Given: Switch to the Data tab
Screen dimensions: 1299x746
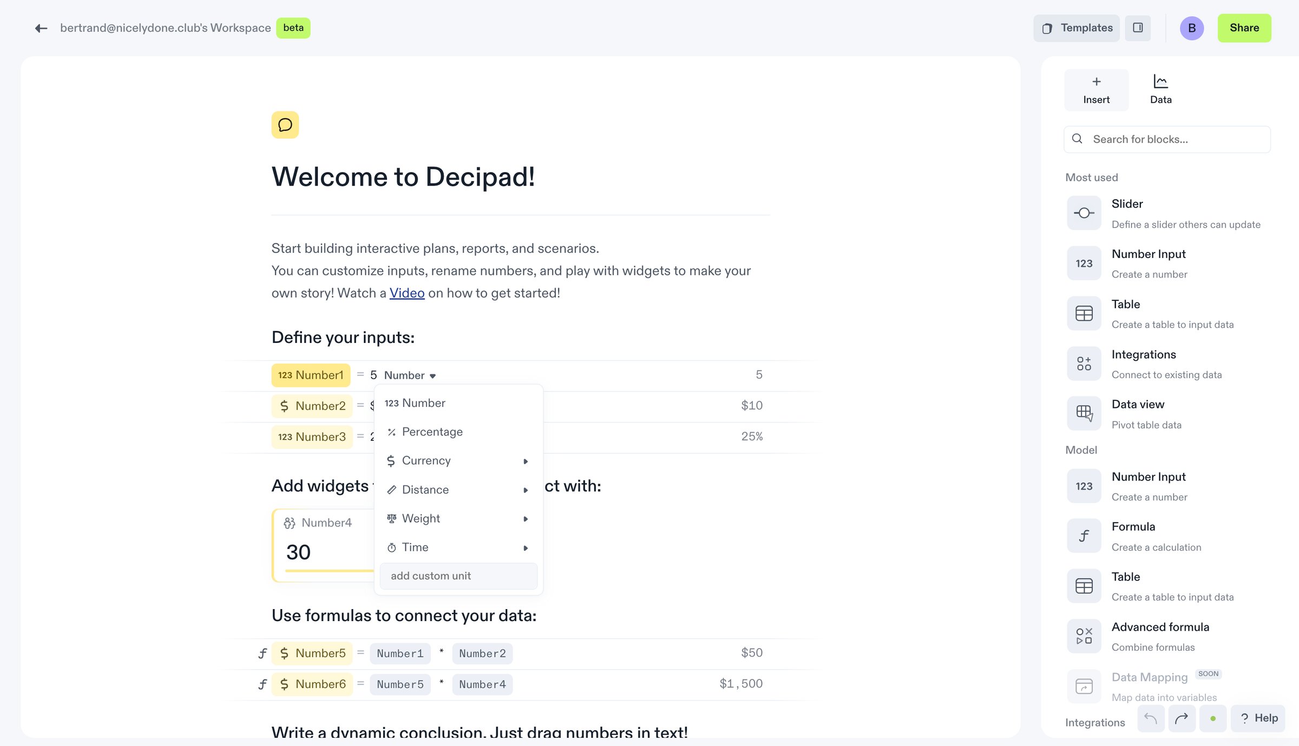Looking at the screenshot, I should 1160,90.
